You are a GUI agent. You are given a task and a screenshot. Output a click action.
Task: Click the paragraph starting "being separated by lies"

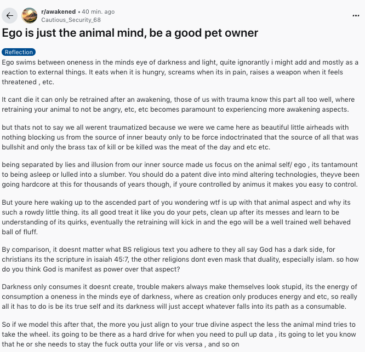(x=181, y=174)
